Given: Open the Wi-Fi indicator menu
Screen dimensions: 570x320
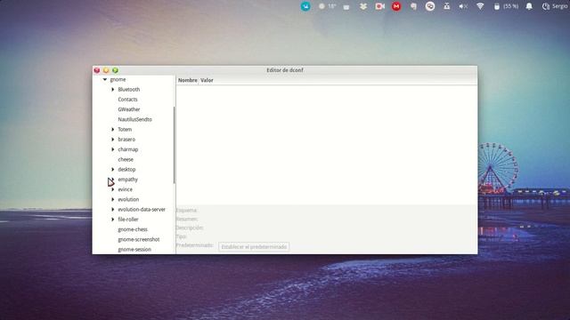Looking at the screenshot, I should (x=480, y=6).
